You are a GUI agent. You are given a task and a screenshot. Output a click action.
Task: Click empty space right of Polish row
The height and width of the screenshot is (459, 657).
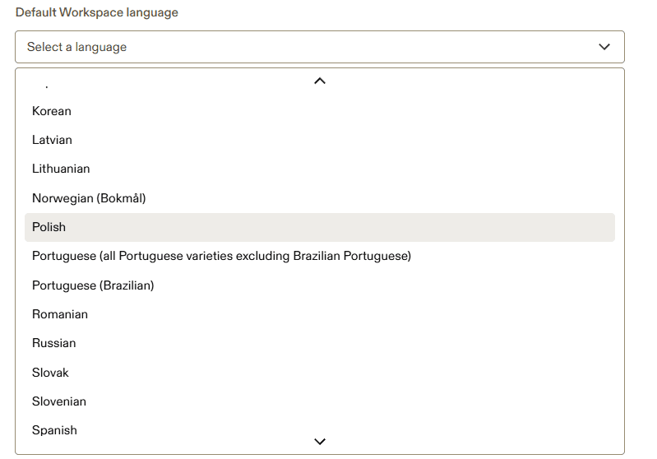(411, 227)
